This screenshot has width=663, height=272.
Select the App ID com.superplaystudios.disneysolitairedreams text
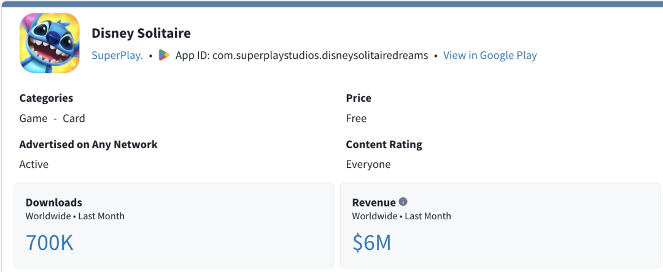click(x=302, y=55)
